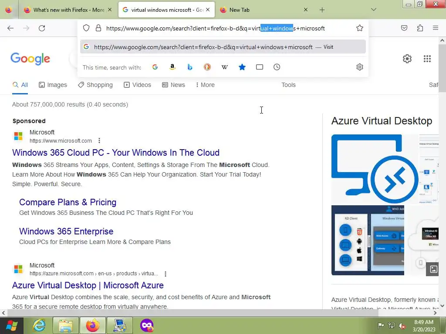Open tracking protection shield icon
The image size is (446, 334).
coord(86,28)
